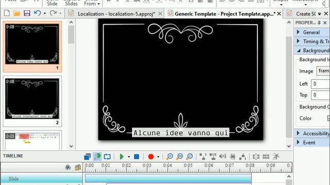Image resolution: width=330 pixels, height=185 pixels.
Task: Click the Crop to Range timeline icon
Action: [x=233, y=156]
